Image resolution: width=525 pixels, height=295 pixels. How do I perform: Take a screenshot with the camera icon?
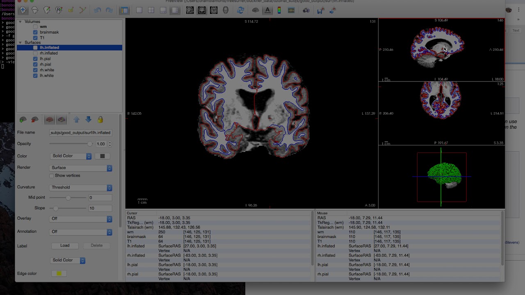[306, 10]
